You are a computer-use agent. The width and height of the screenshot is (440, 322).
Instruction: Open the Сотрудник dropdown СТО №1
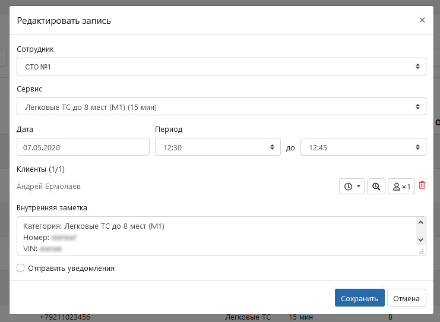(221, 67)
